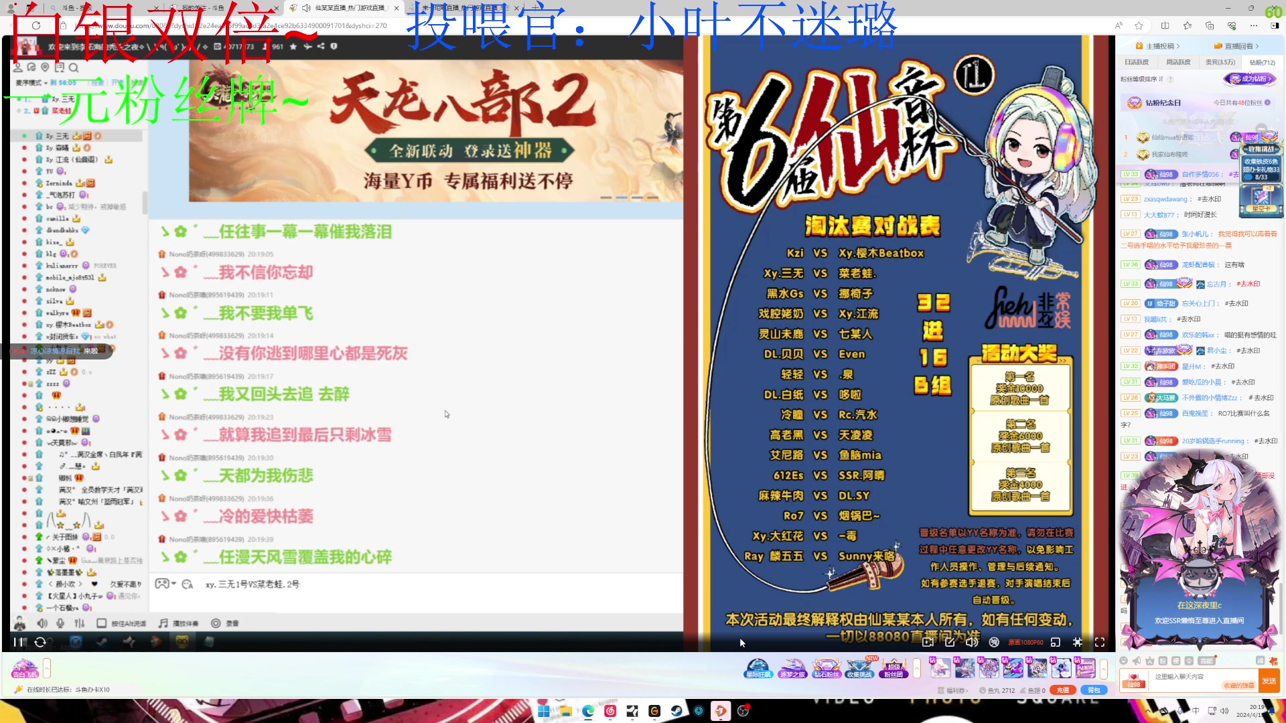Open the horn megaphone icon in chat toolbar

click(x=1137, y=661)
